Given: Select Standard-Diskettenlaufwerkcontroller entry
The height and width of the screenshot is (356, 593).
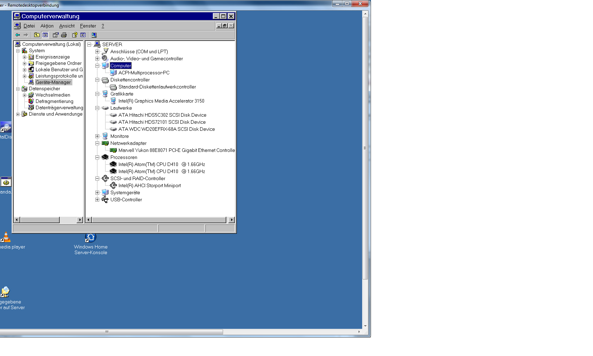Looking at the screenshot, I should click(x=157, y=87).
